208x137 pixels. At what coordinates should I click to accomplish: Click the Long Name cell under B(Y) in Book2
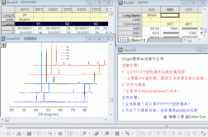pyautogui.click(x=170, y=15)
